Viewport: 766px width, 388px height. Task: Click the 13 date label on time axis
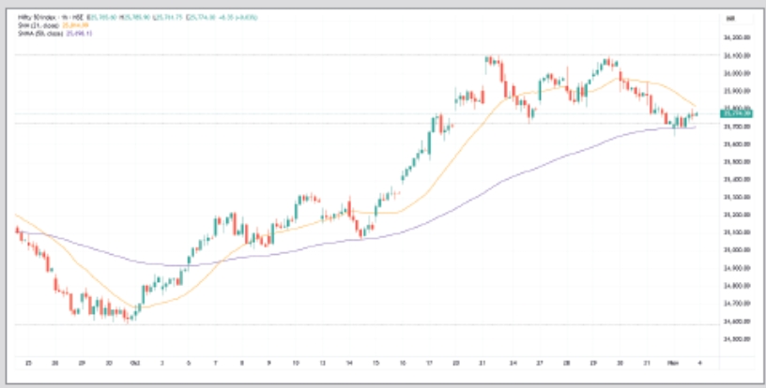click(323, 362)
